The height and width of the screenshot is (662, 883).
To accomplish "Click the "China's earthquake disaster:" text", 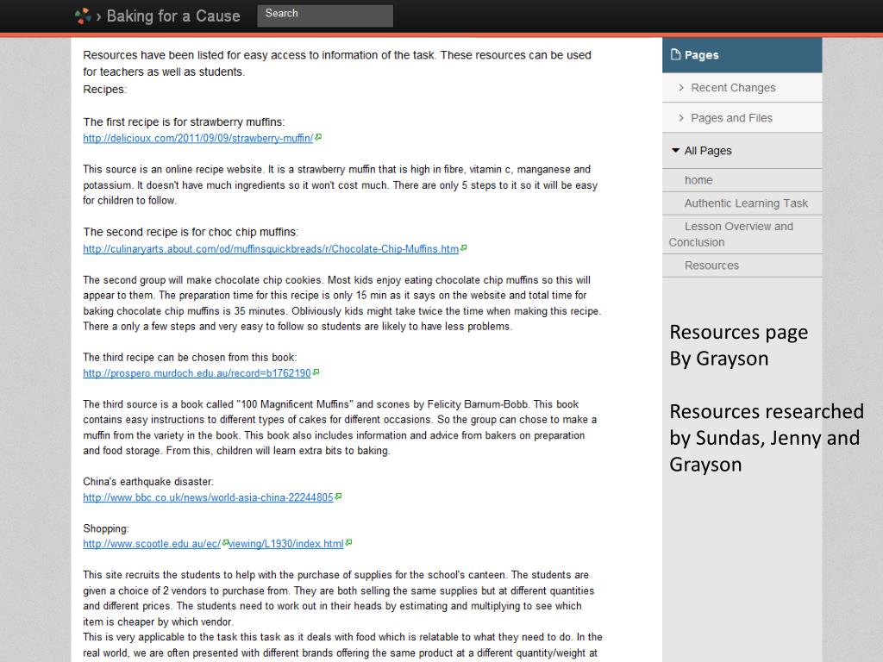I will click(x=148, y=482).
